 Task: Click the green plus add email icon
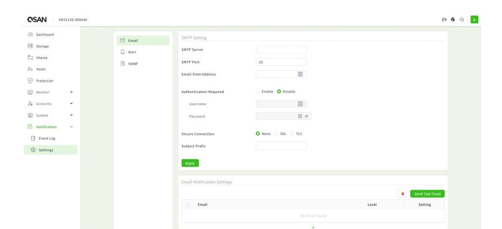click(313, 227)
